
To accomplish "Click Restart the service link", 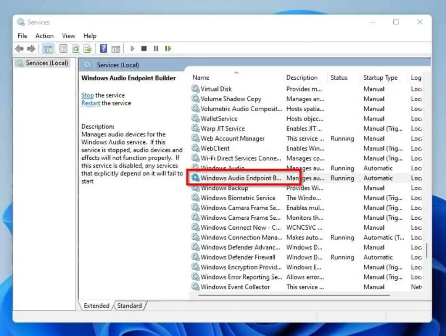I will click(91, 103).
